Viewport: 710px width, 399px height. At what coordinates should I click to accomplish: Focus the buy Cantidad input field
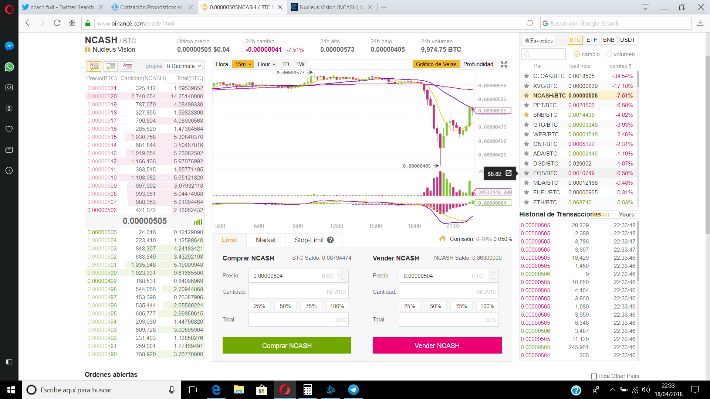click(x=298, y=292)
